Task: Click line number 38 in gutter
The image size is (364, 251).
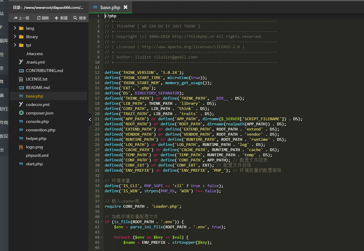Action: pos(97,206)
